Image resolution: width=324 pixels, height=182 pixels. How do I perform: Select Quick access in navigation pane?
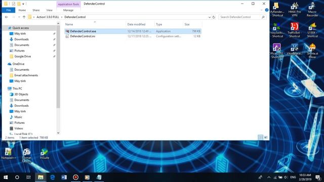(20, 28)
